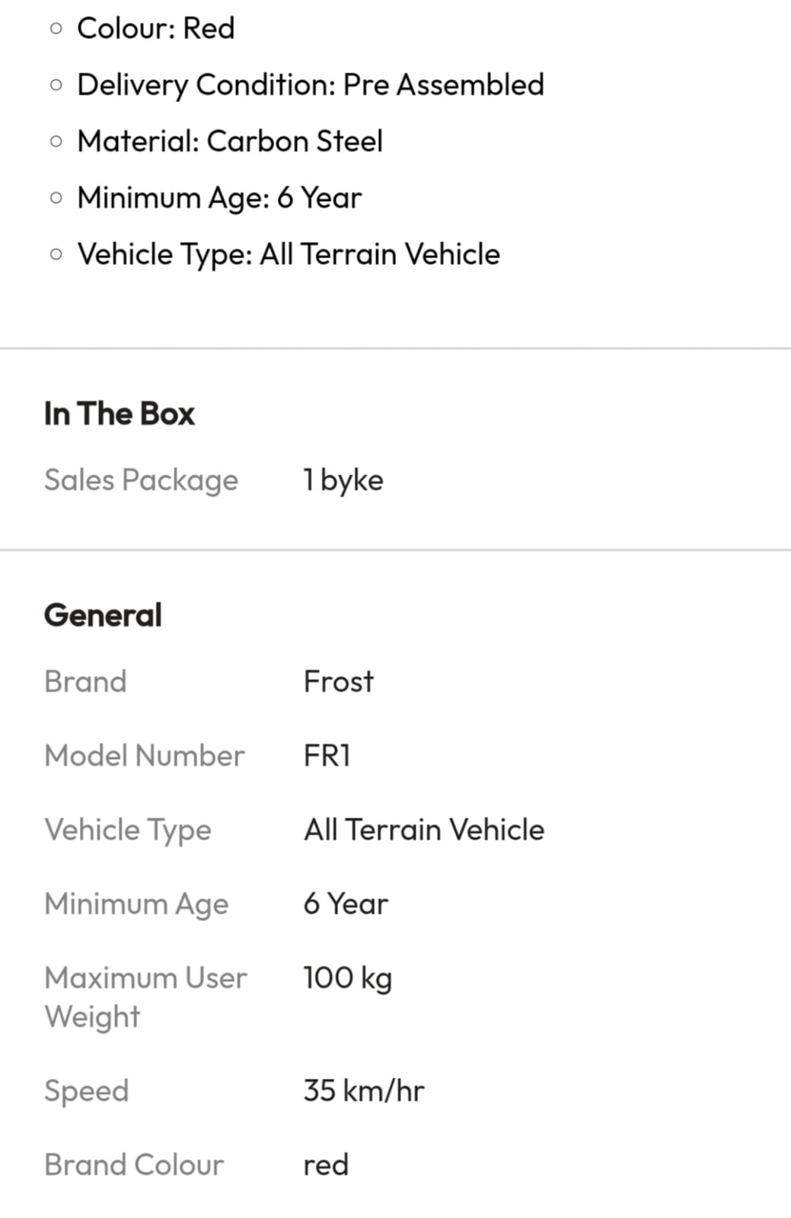Select the 6 Year value in General

pyautogui.click(x=346, y=904)
